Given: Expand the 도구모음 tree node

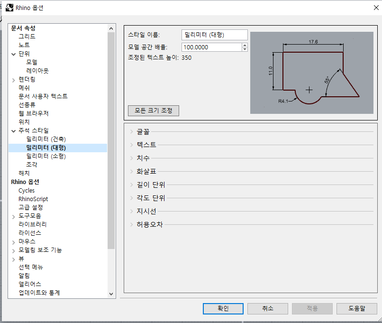Looking at the screenshot, I should click(x=14, y=216).
